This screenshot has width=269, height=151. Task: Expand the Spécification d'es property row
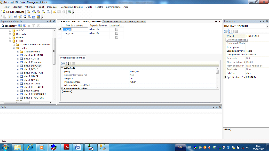[225, 77]
